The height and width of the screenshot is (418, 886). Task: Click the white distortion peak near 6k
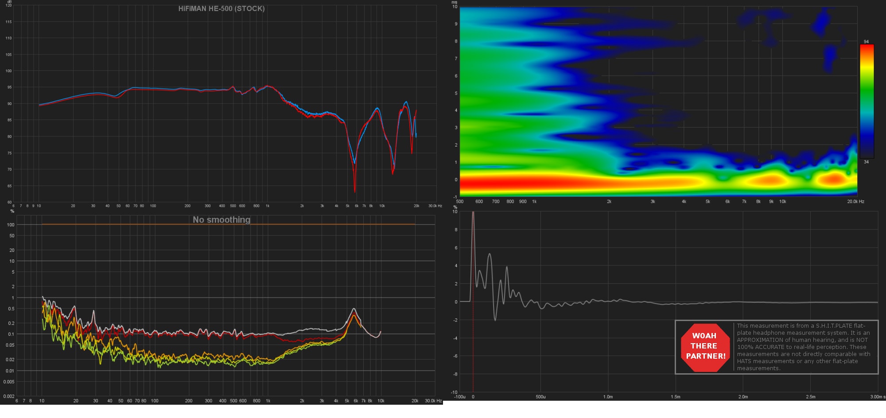(354, 309)
